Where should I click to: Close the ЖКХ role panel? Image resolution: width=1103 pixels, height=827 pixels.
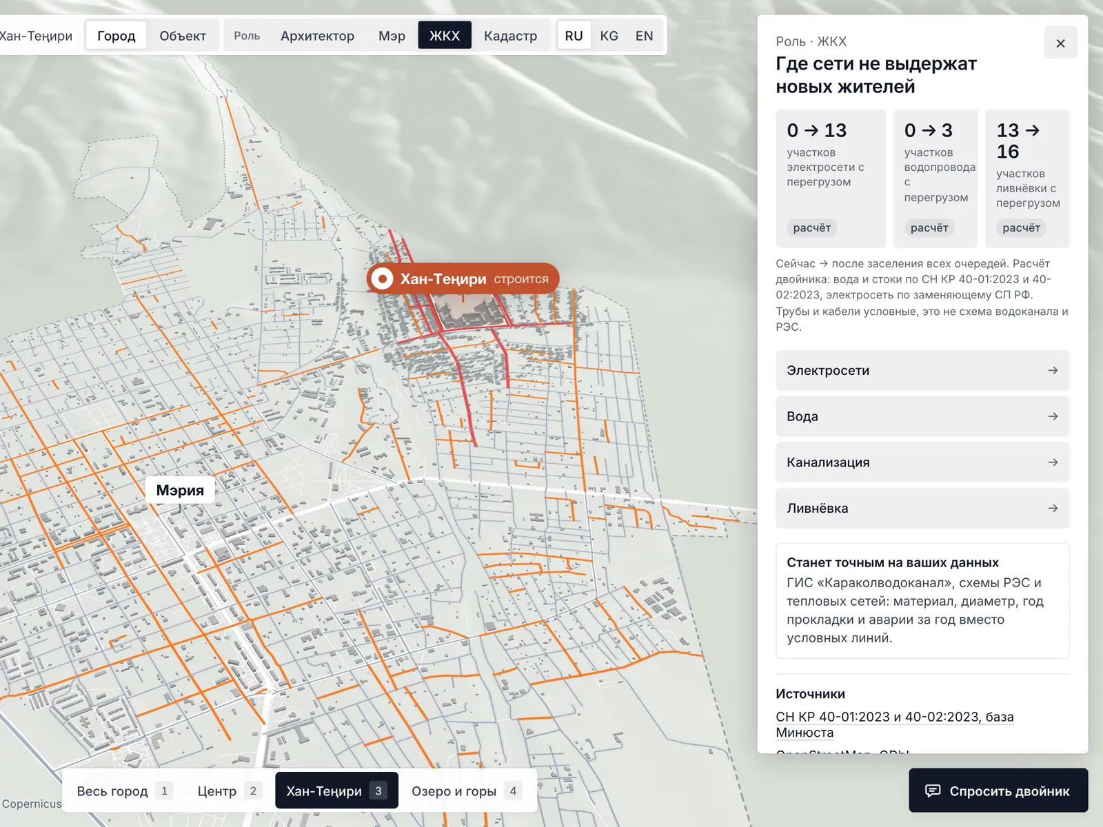1060,43
